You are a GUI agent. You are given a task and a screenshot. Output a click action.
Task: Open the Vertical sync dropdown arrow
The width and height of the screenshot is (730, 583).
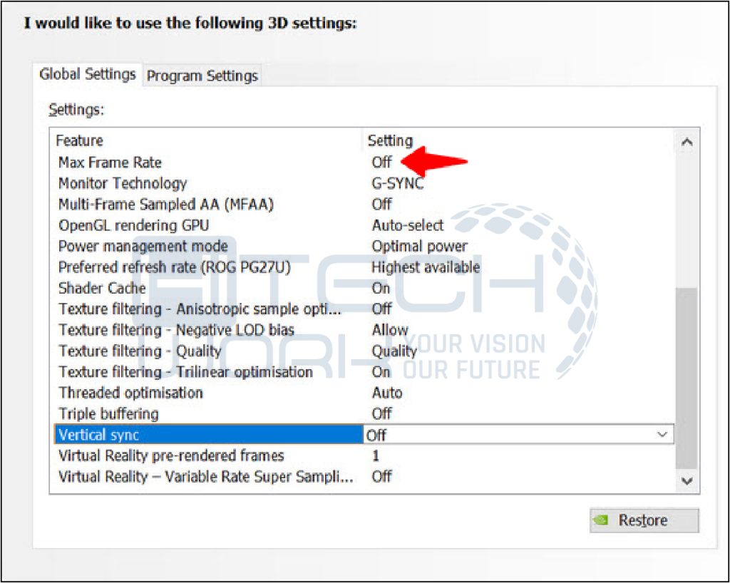[662, 435]
